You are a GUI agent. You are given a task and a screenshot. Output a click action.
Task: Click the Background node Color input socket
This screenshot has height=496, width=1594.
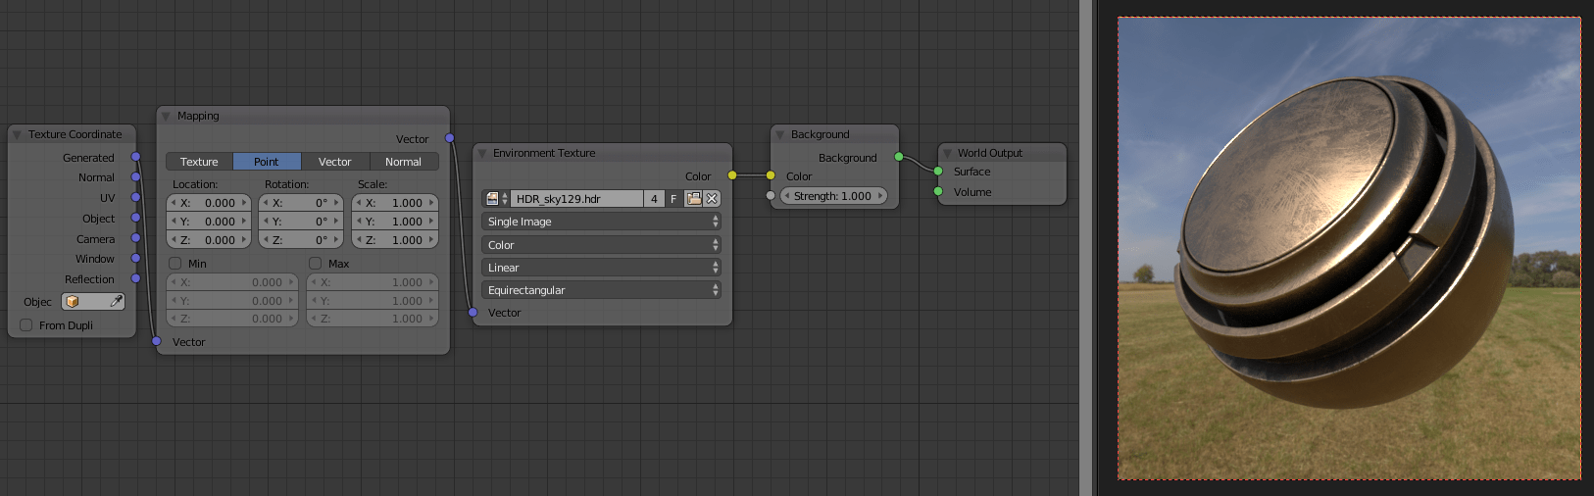pyautogui.click(x=771, y=175)
